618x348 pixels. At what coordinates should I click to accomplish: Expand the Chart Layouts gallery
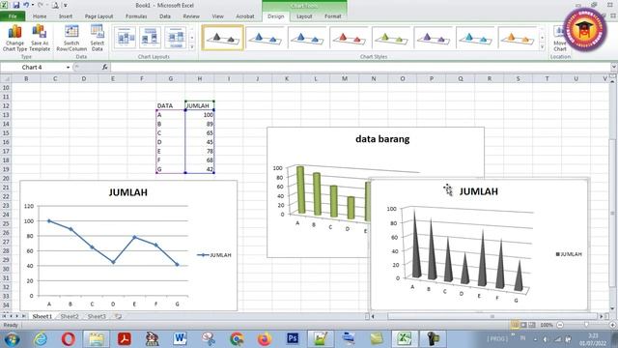192,47
